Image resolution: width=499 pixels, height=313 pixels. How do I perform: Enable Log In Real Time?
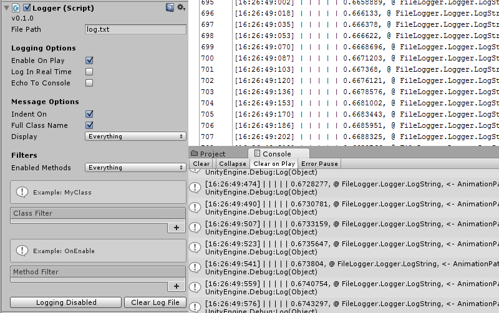coord(89,72)
